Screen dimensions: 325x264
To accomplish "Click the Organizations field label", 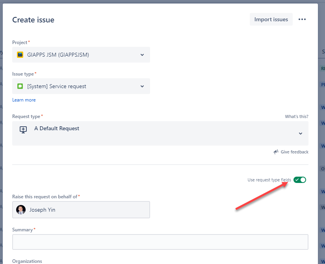I will pyautogui.click(x=27, y=261).
